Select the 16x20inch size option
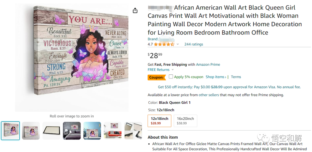Viewport: 312px width, 152px height. (x=185, y=121)
